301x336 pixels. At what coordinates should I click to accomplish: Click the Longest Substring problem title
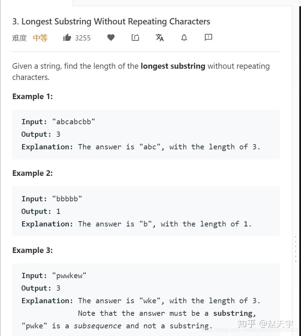(x=111, y=21)
